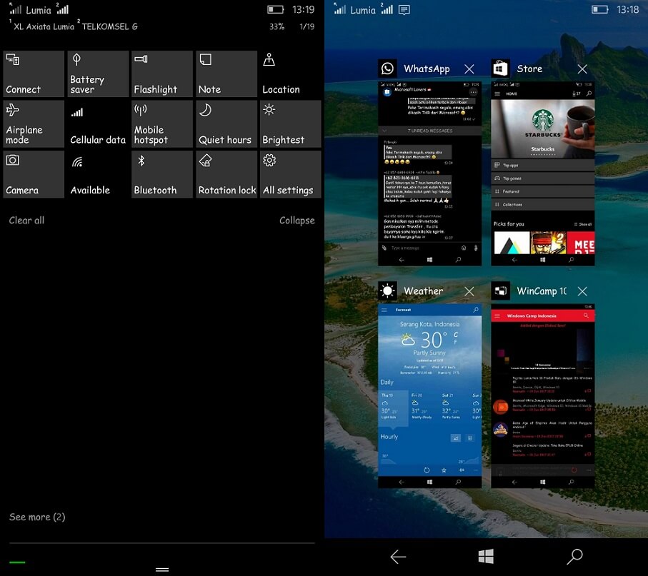648x576 pixels.
Task: Tap Starbucks banner in Store preview
Action: pyautogui.click(x=542, y=128)
